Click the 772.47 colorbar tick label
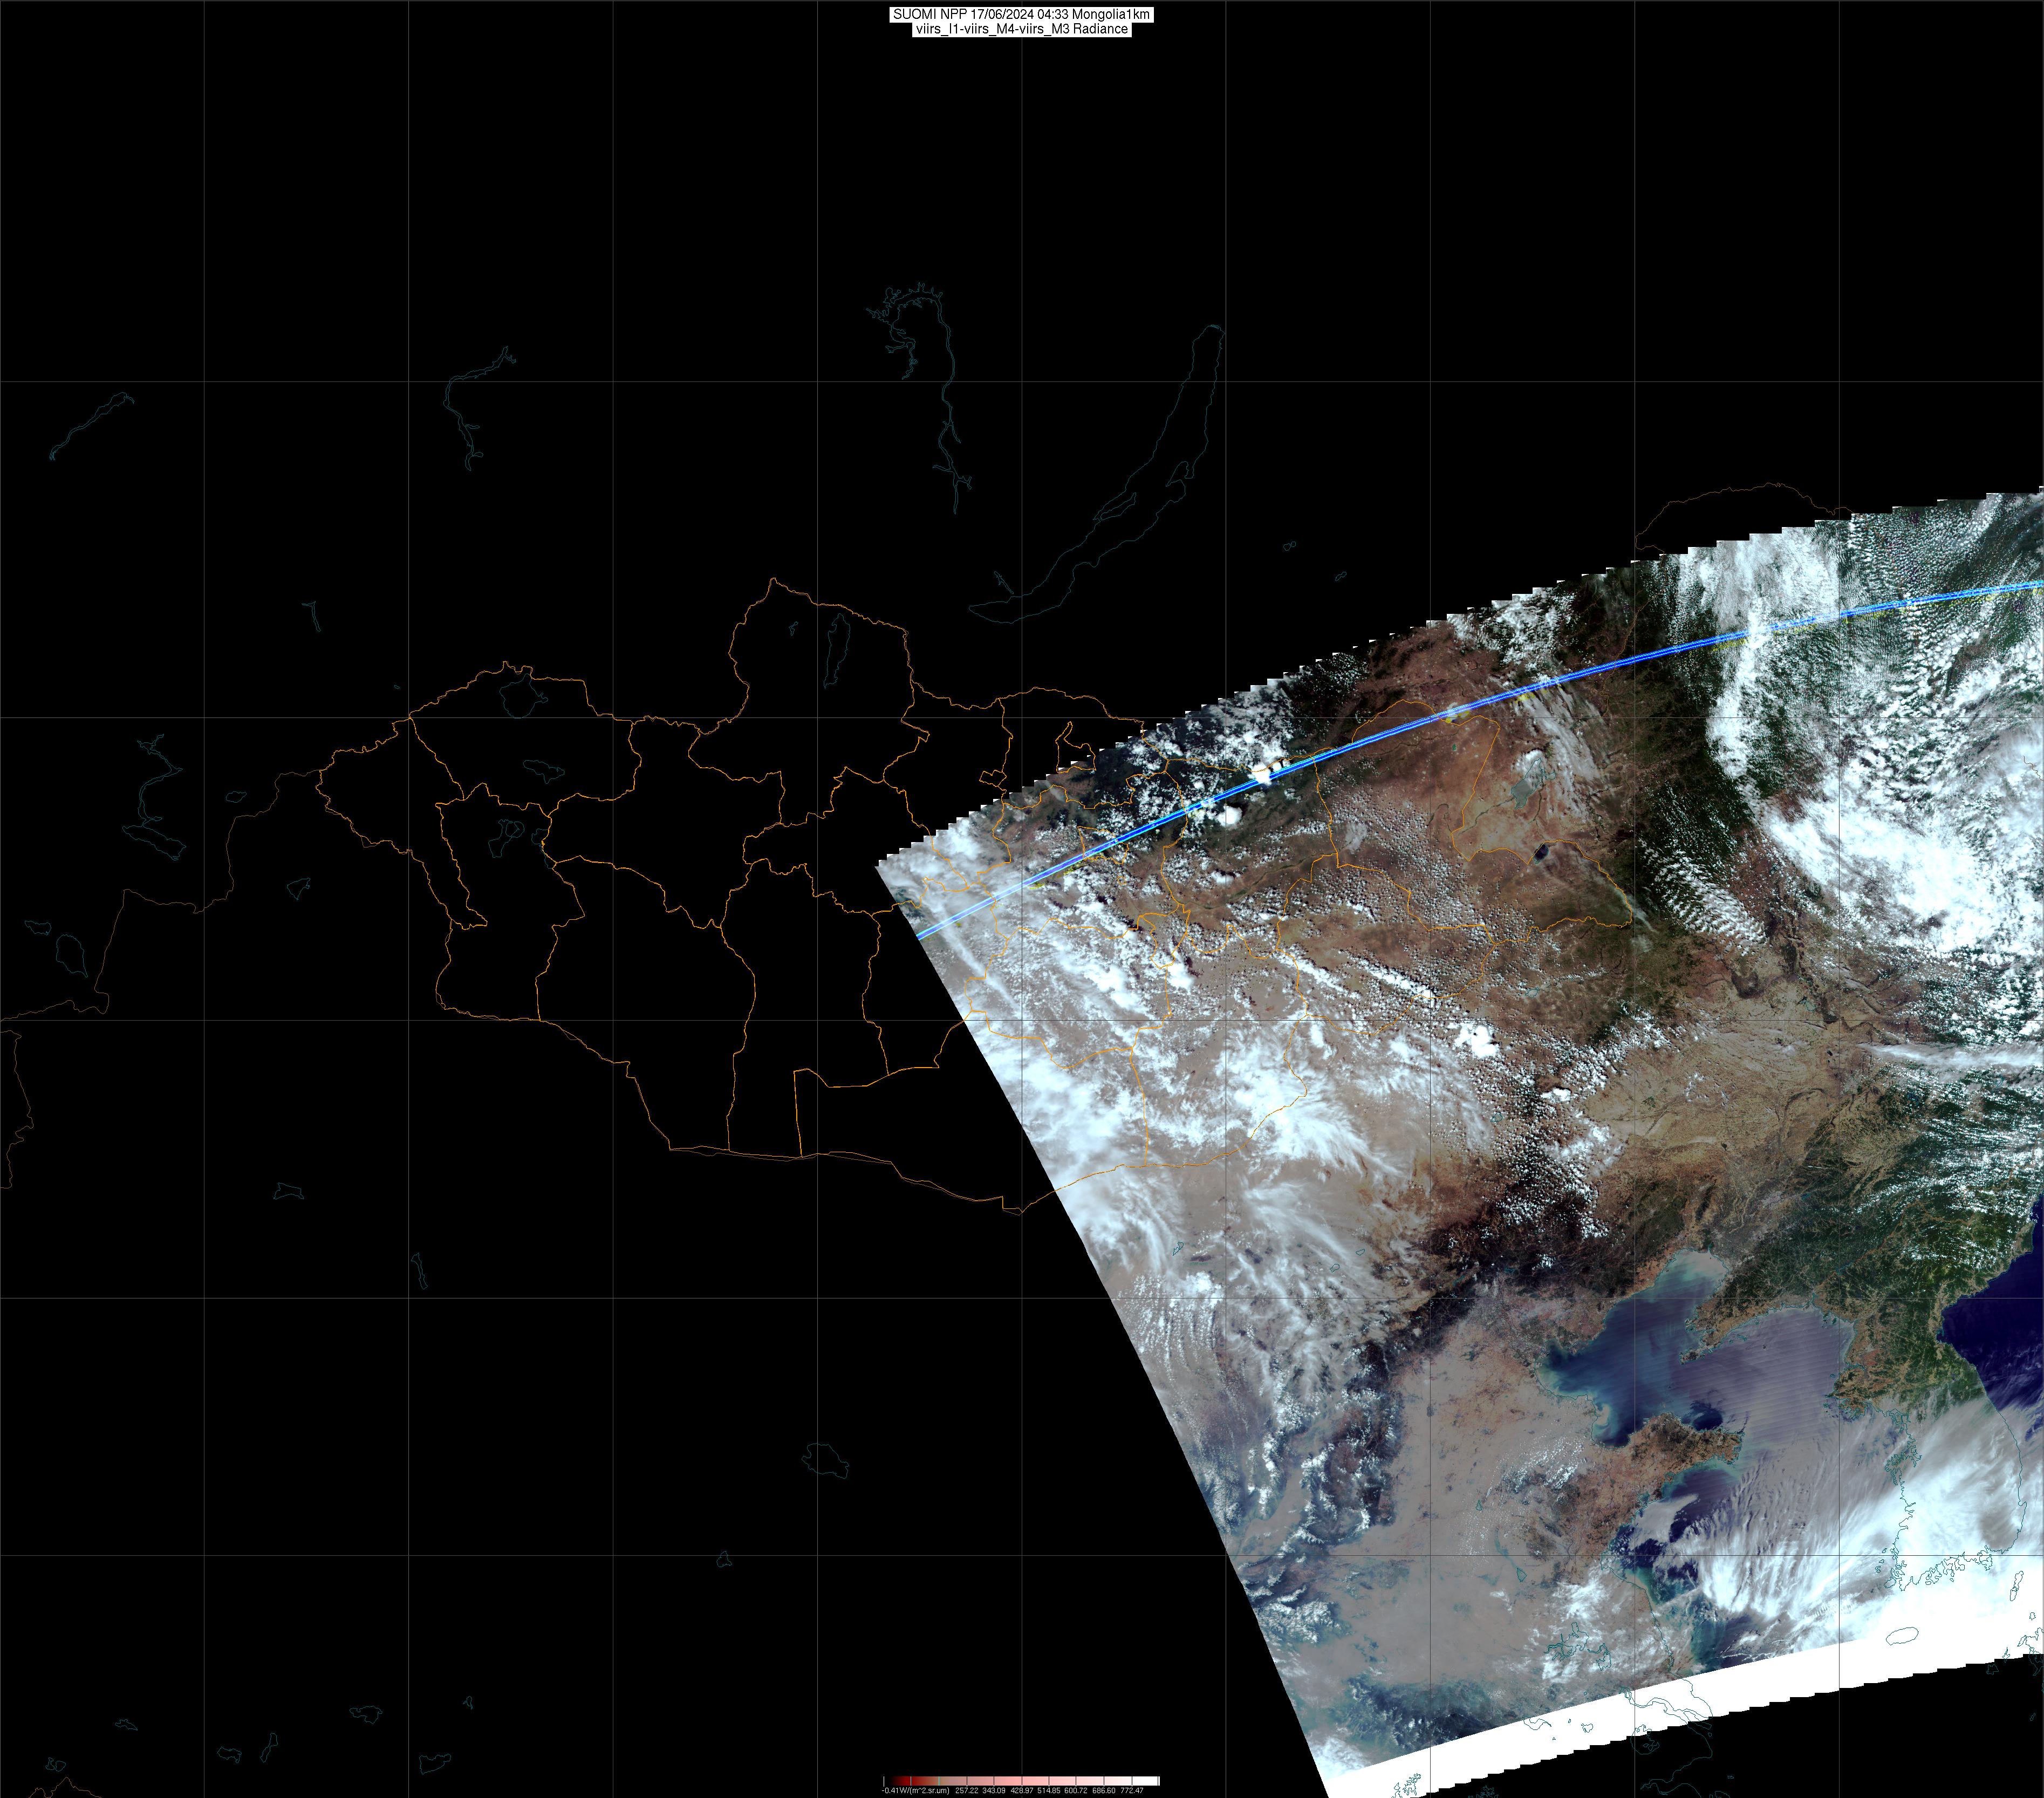Image resolution: width=2044 pixels, height=1798 pixels. (1132, 1790)
